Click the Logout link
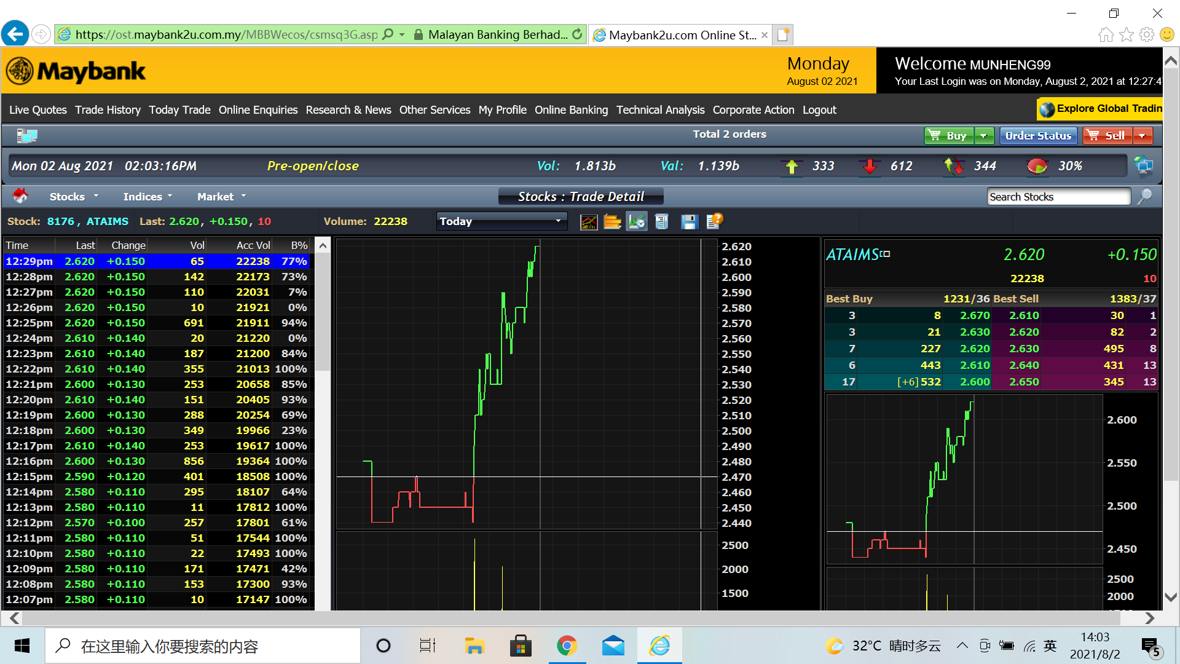This screenshot has width=1180, height=664. pos(819,110)
